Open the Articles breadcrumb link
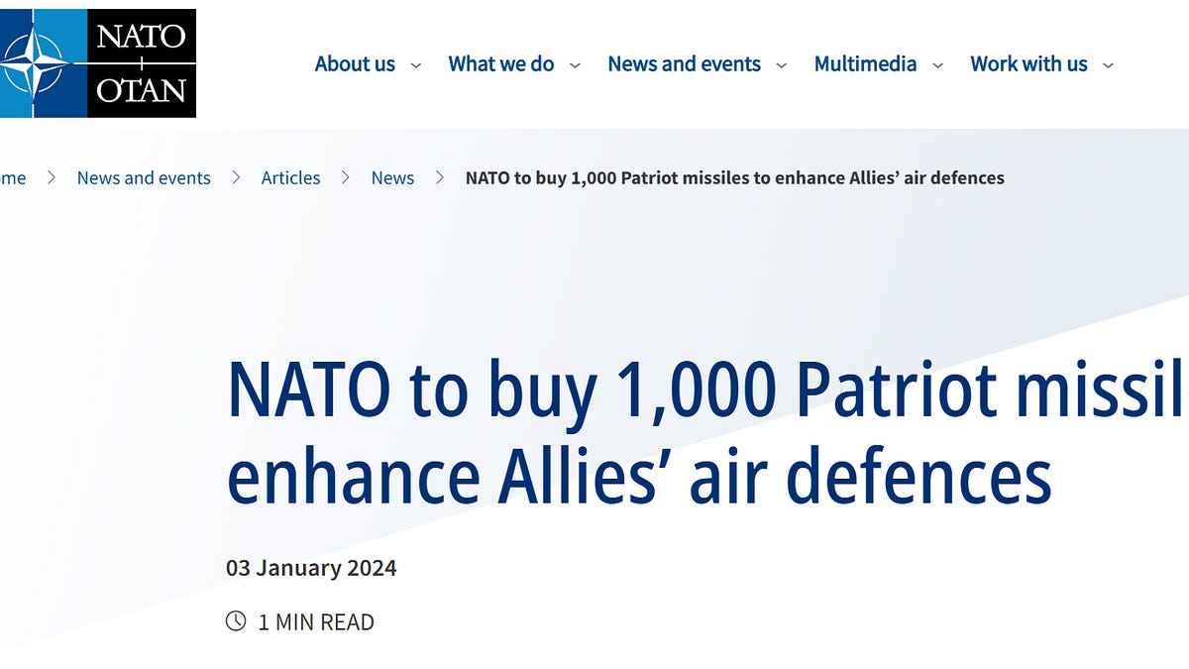The width and height of the screenshot is (1189, 669). tap(290, 178)
